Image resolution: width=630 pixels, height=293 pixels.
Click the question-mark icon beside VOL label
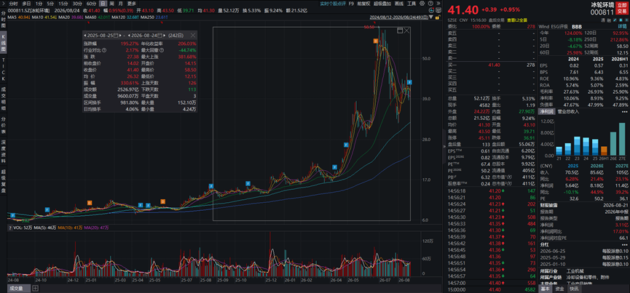click(x=10, y=228)
